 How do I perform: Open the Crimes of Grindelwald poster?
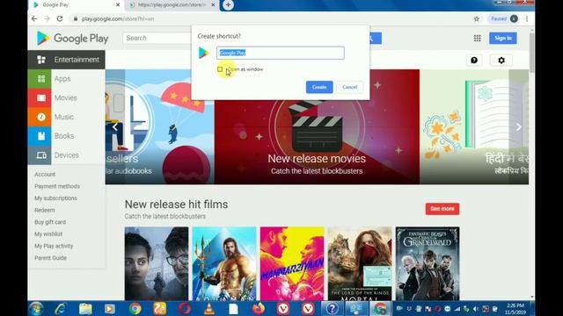click(428, 263)
